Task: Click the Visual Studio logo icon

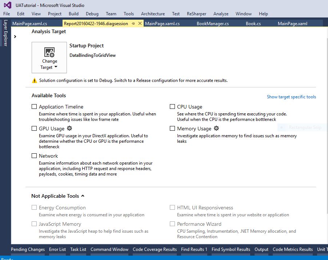Action: (x=7, y=5)
